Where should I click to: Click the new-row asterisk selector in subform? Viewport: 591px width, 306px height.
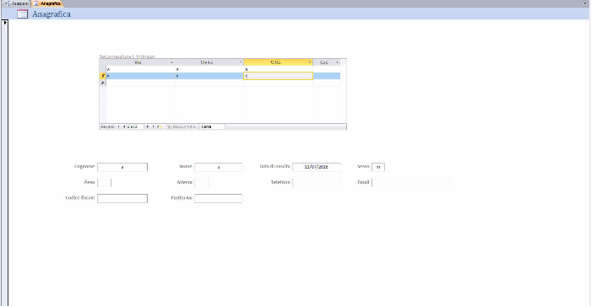102,83
